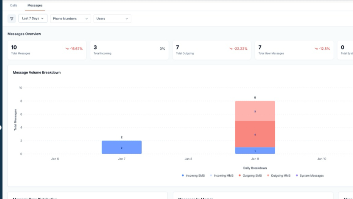Toggle the System Messages legend label

tap(311, 176)
